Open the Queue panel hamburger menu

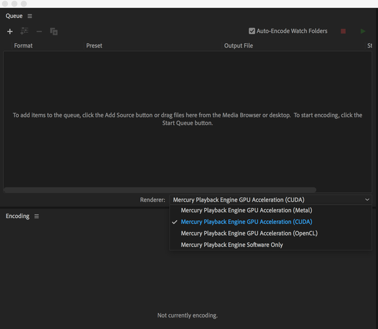click(30, 16)
